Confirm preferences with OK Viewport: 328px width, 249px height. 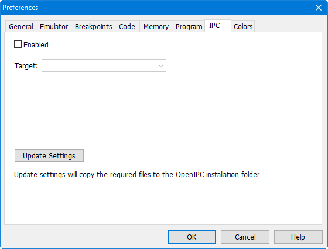[192, 237]
